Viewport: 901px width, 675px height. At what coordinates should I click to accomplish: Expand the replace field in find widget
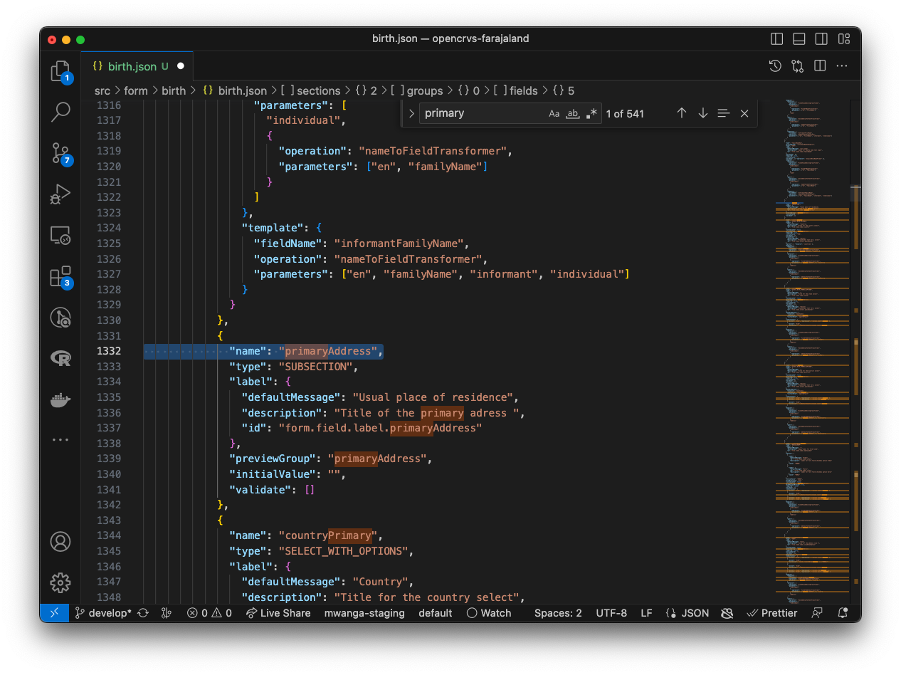[411, 113]
